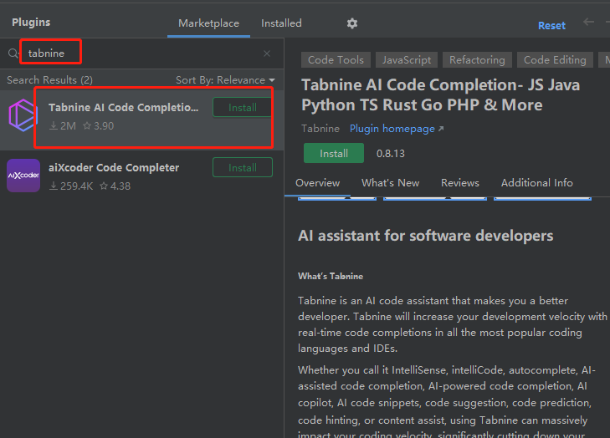This screenshot has width=610, height=438.
Task: Click the Tabnine plugin logo icon
Action: tap(23, 115)
